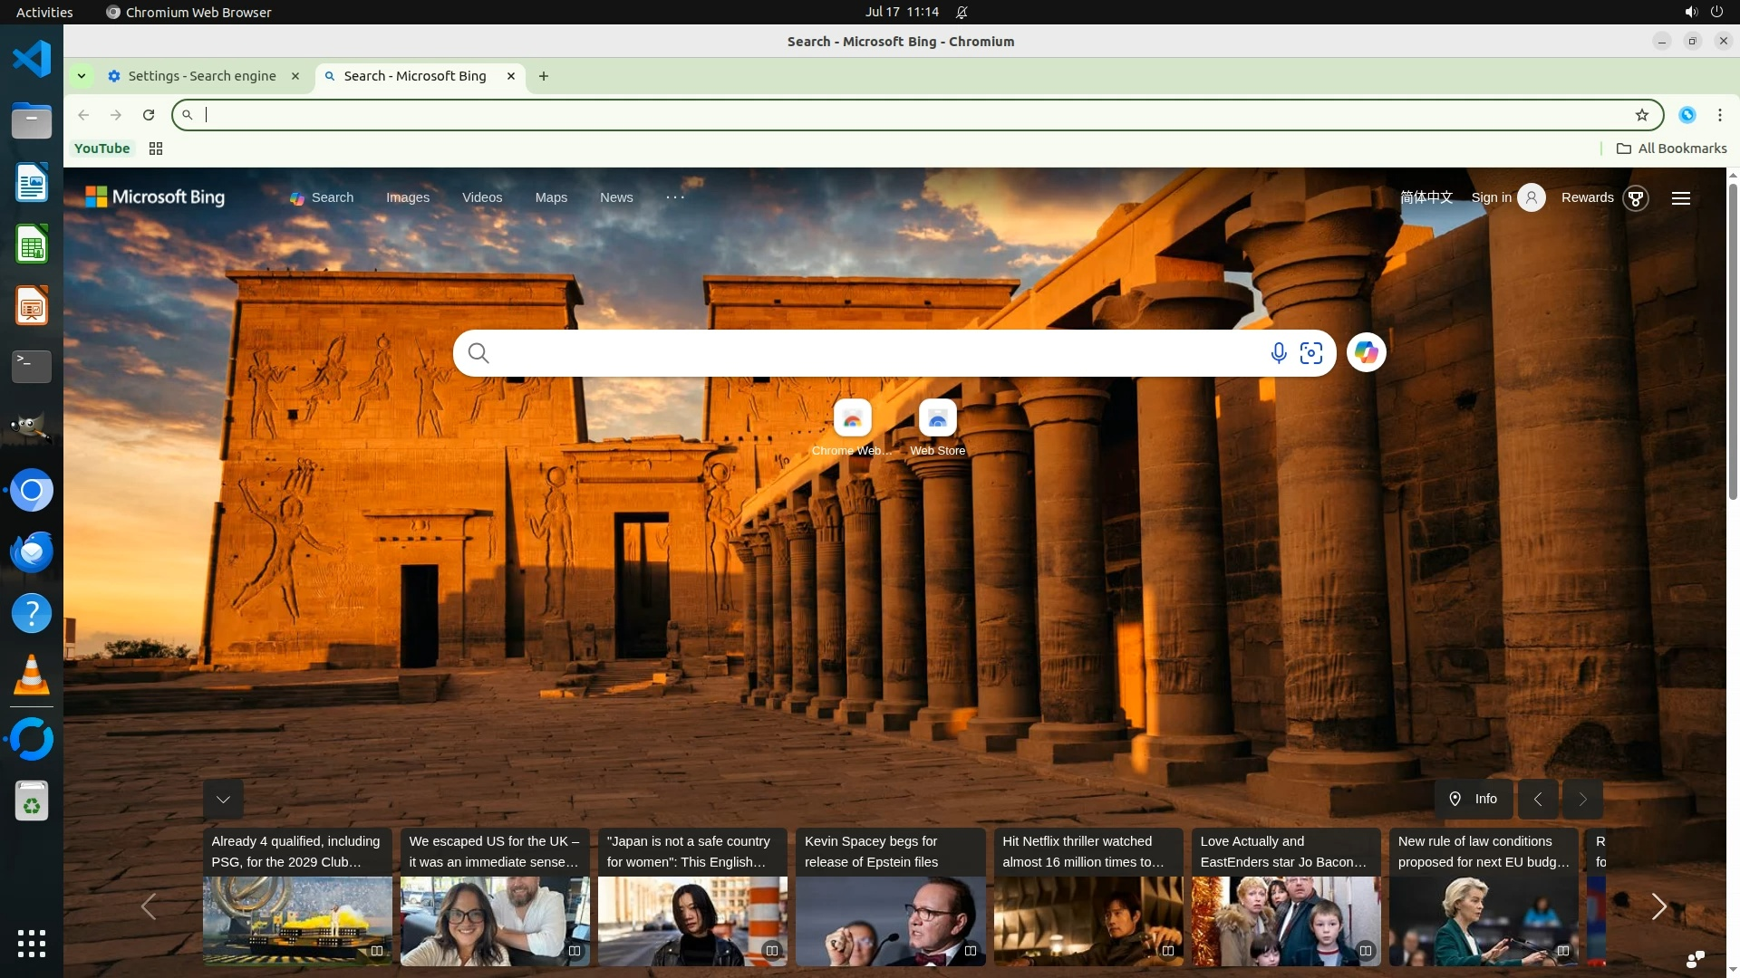Click the page vertical scrollbar
Screen dimensions: 1740x978
1732,340
